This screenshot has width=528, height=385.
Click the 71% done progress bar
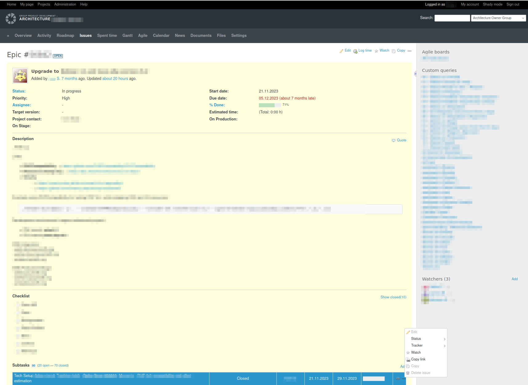point(270,105)
